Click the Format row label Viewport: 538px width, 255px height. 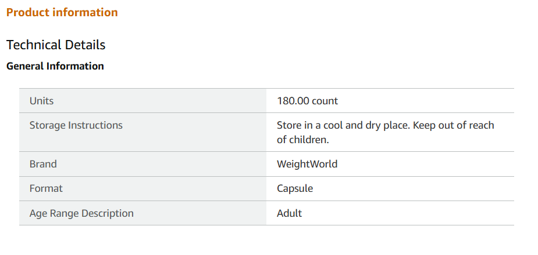coord(46,188)
